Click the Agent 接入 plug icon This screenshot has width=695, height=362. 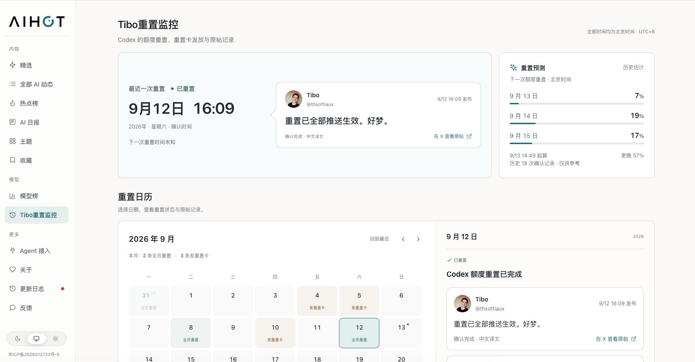(x=13, y=251)
